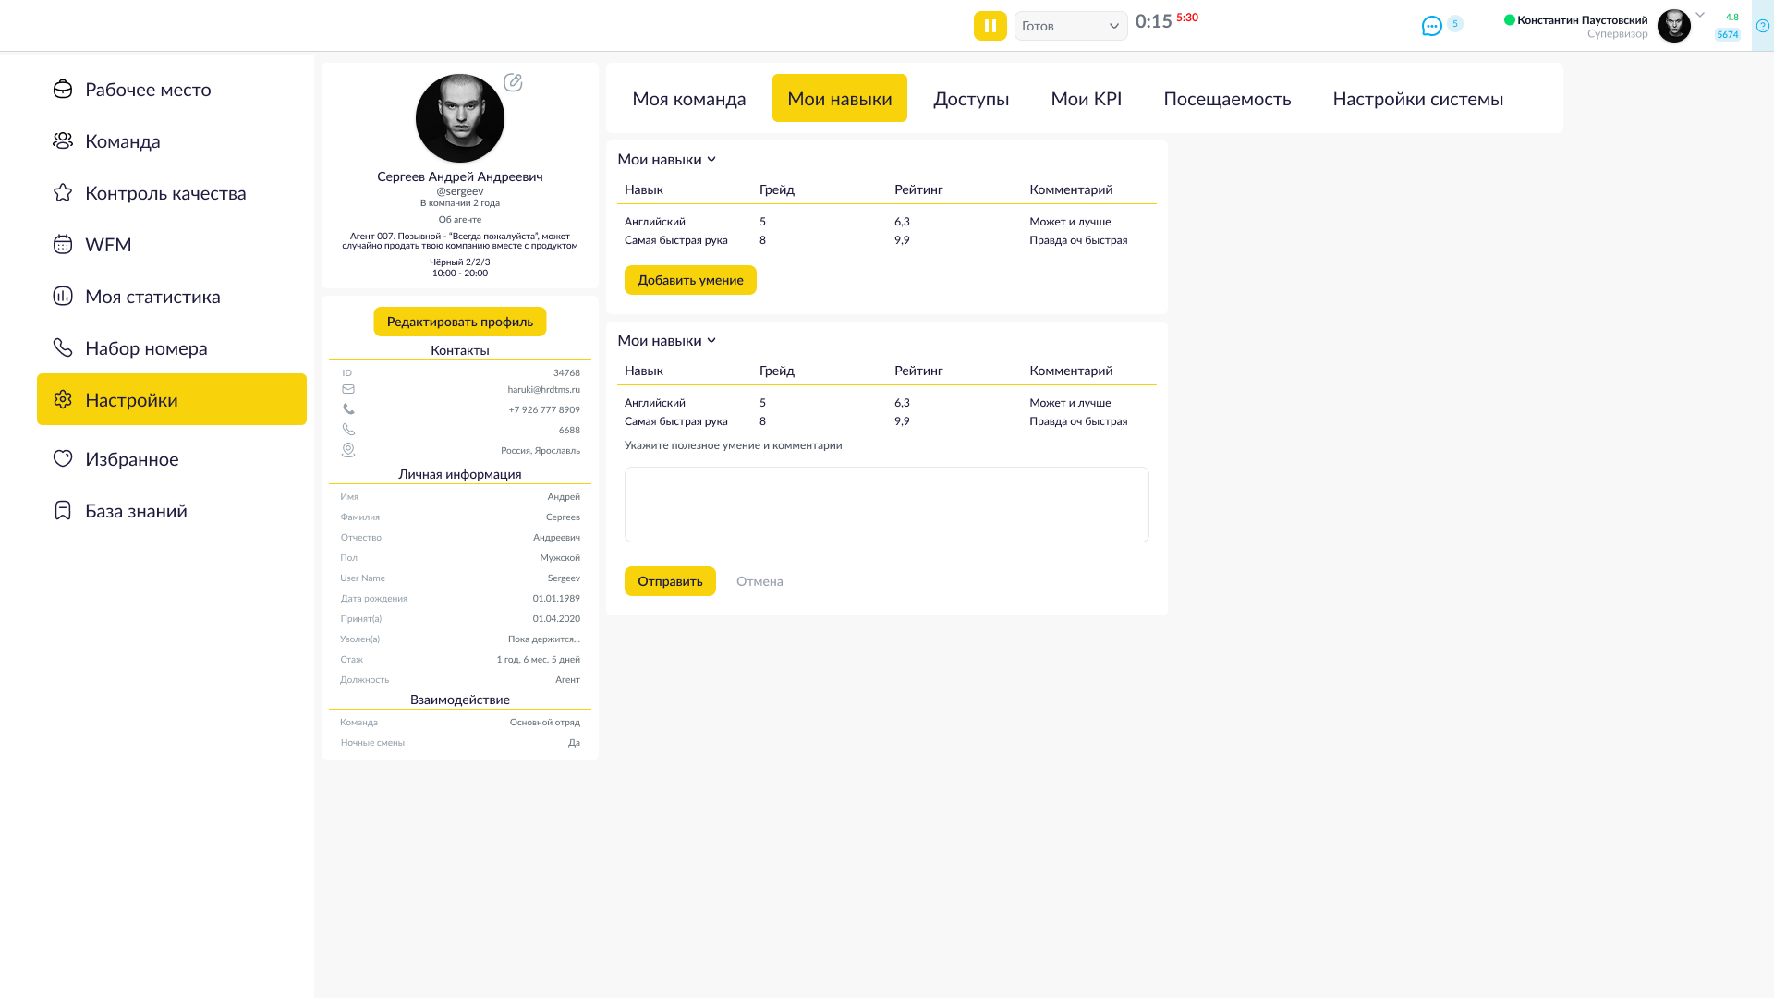
Task: Open messages with 5 notifications
Action: (1430, 26)
